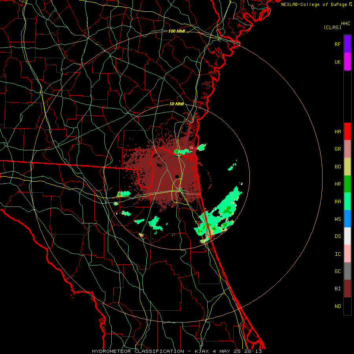This screenshot has height=354, width=354.
Task: Click the HA legend label
Action: pos(338,132)
